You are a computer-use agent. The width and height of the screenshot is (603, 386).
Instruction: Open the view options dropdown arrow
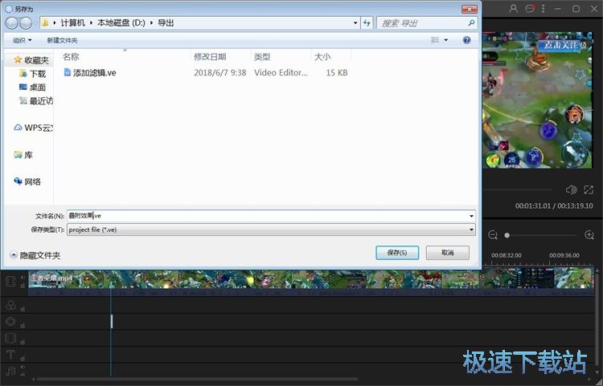click(x=446, y=40)
